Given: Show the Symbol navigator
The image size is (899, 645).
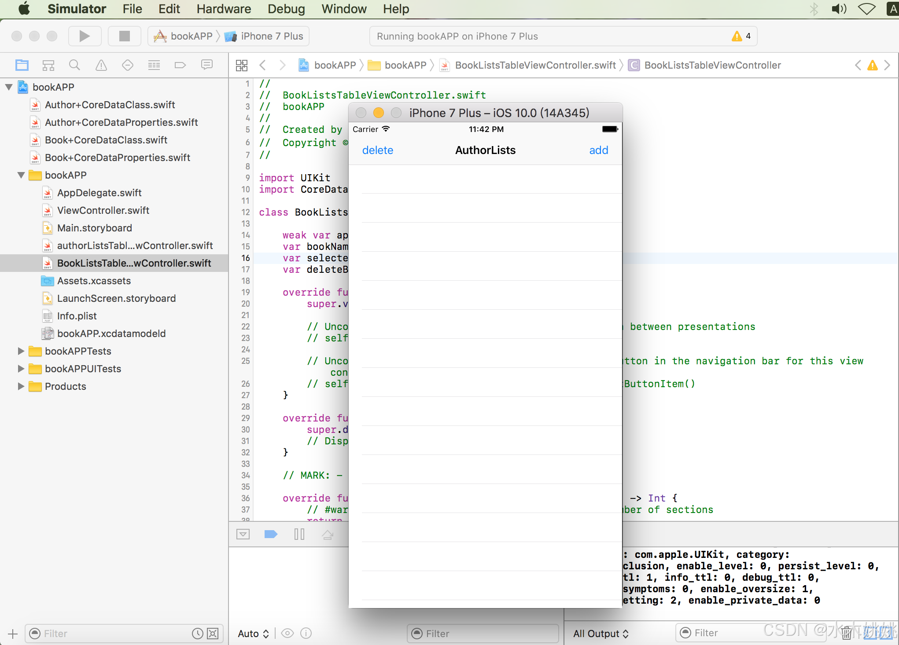Looking at the screenshot, I should point(48,65).
